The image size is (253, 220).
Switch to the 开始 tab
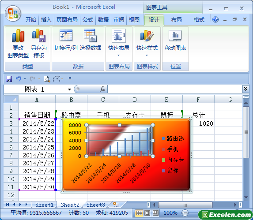[x=30, y=20]
